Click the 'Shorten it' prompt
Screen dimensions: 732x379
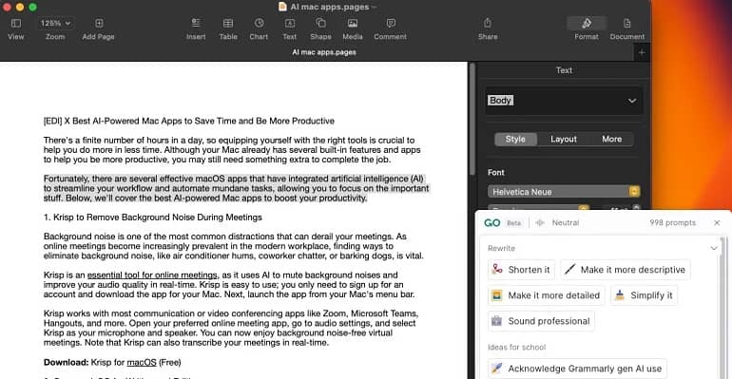tap(522, 270)
